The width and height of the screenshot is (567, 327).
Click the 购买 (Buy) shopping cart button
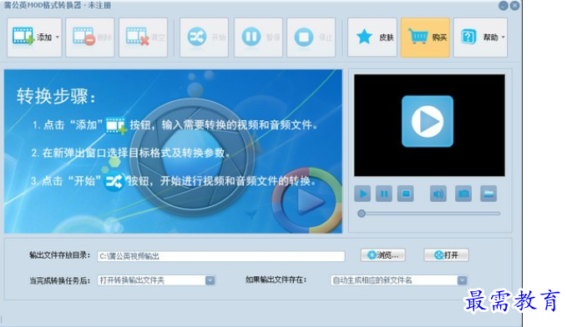(425, 38)
